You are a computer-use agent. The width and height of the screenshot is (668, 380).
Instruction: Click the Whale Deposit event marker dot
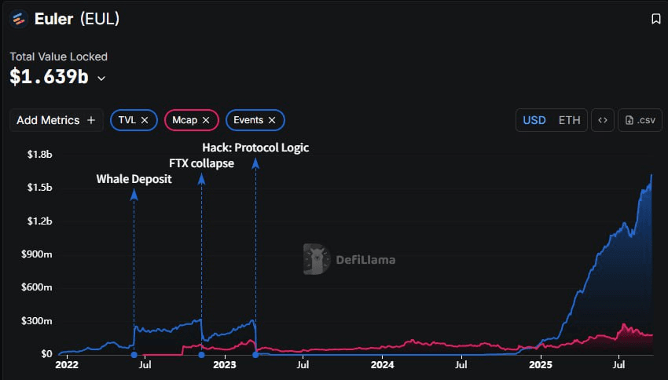point(134,354)
